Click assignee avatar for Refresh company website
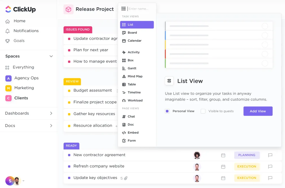The width and height of the screenshot is (285, 188). tap(197, 167)
